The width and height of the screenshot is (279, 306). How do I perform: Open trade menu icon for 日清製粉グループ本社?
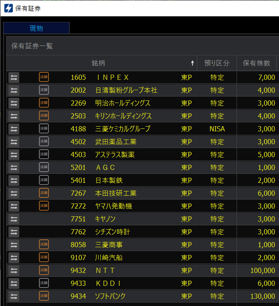click(14, 91)
